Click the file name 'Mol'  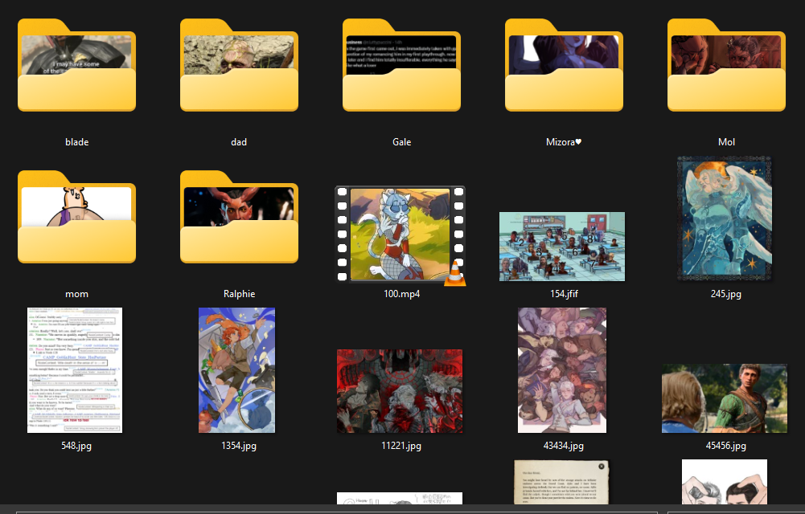pos(726,142)
